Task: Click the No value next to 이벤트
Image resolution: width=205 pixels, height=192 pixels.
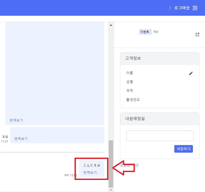Action: (x=156, y=32)
